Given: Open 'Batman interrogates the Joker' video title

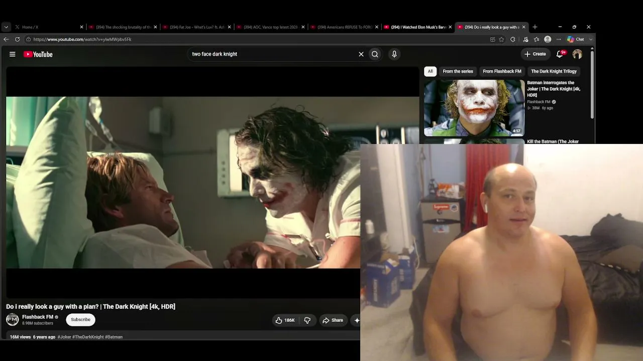Looking at the screenshot, I should 554,89.
